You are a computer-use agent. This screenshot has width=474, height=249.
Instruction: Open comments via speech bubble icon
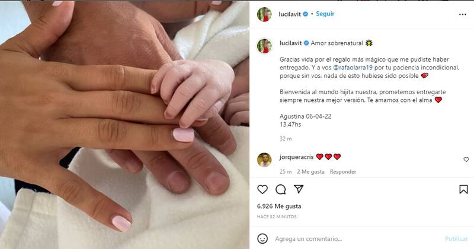[x=280, y=189]
